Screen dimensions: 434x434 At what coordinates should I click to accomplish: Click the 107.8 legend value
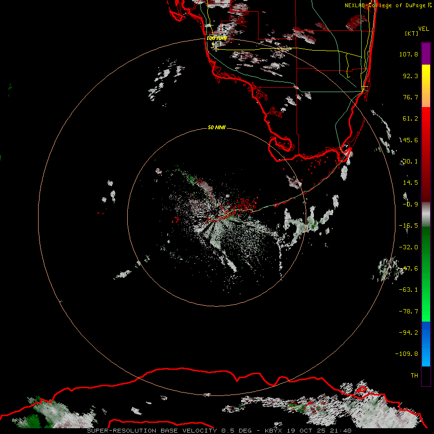point(408,54)
